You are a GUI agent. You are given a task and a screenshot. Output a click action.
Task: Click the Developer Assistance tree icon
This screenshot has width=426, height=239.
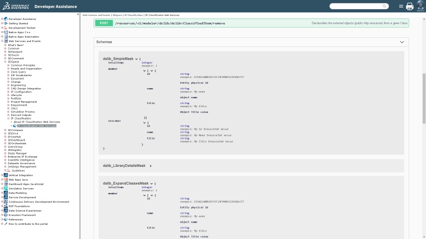tap(6, 19)
